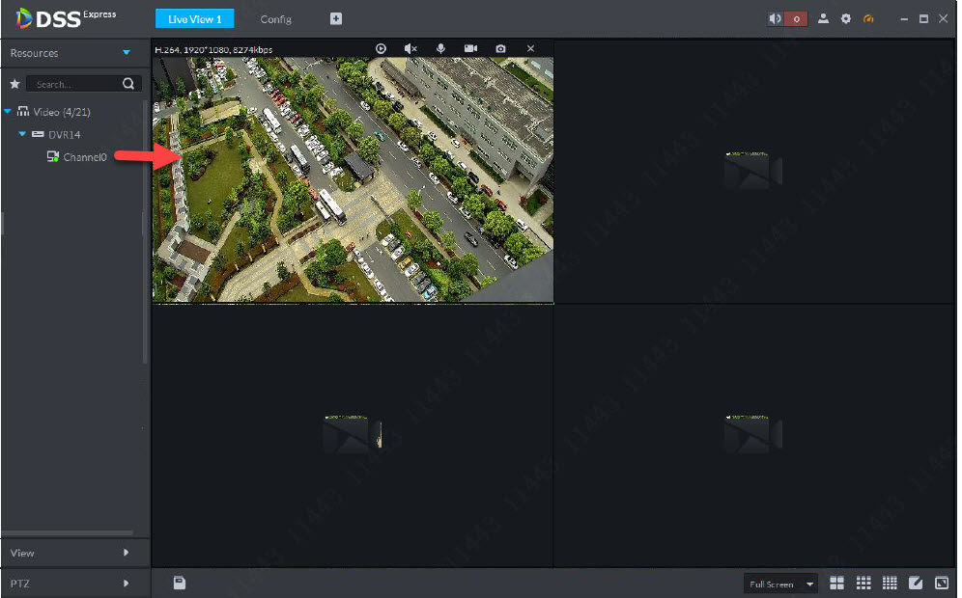
Task: Switch to the Config tab
Action: click(x=275, y=19)
